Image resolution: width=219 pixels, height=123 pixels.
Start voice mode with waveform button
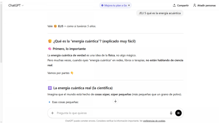pos(178,113)
